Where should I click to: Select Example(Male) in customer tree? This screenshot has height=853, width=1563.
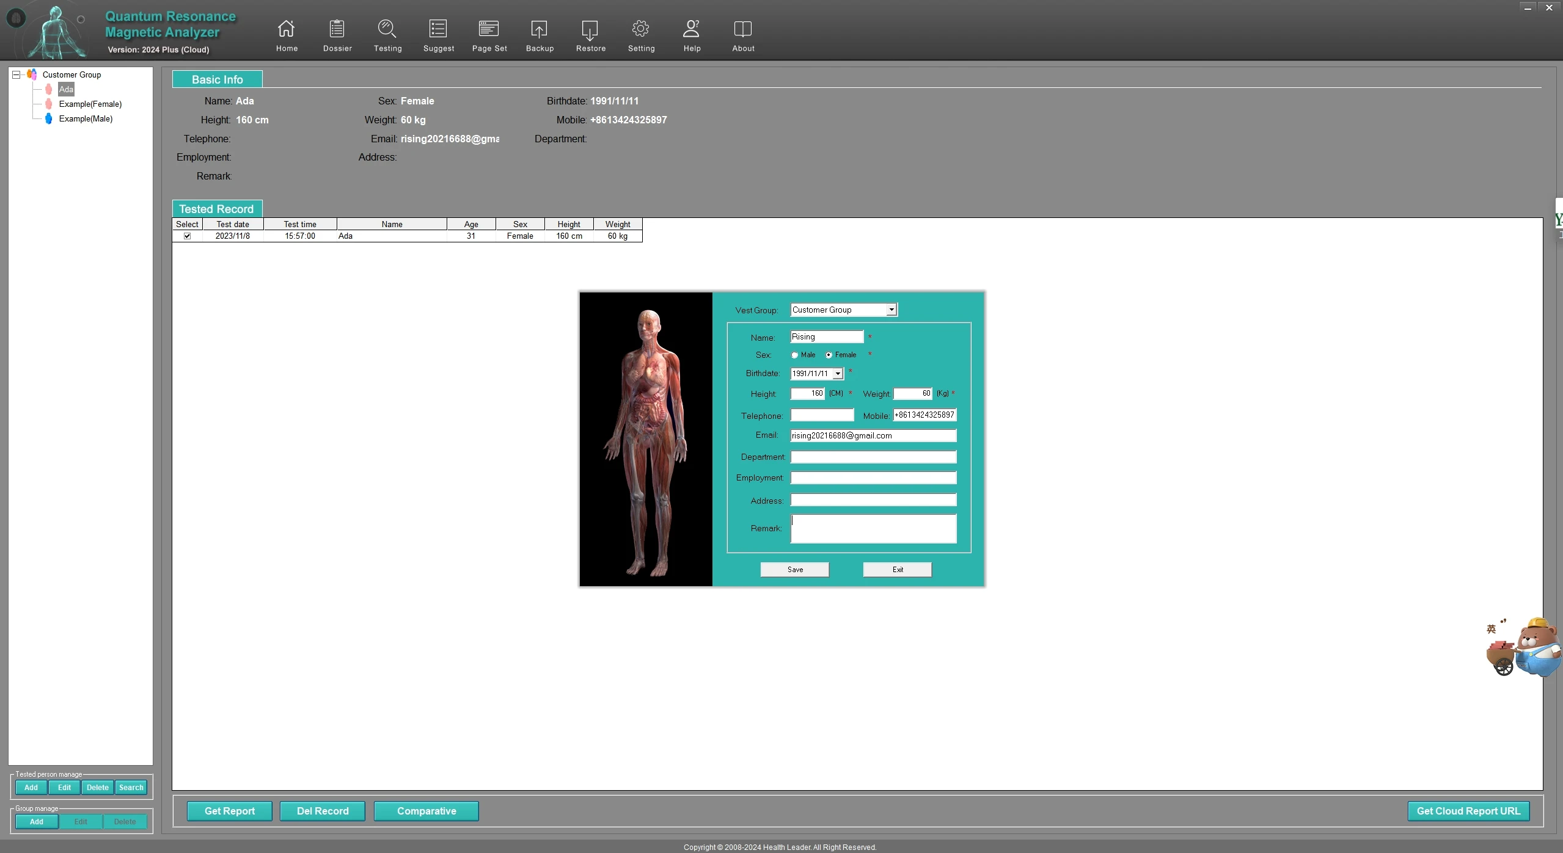point(86,119)
